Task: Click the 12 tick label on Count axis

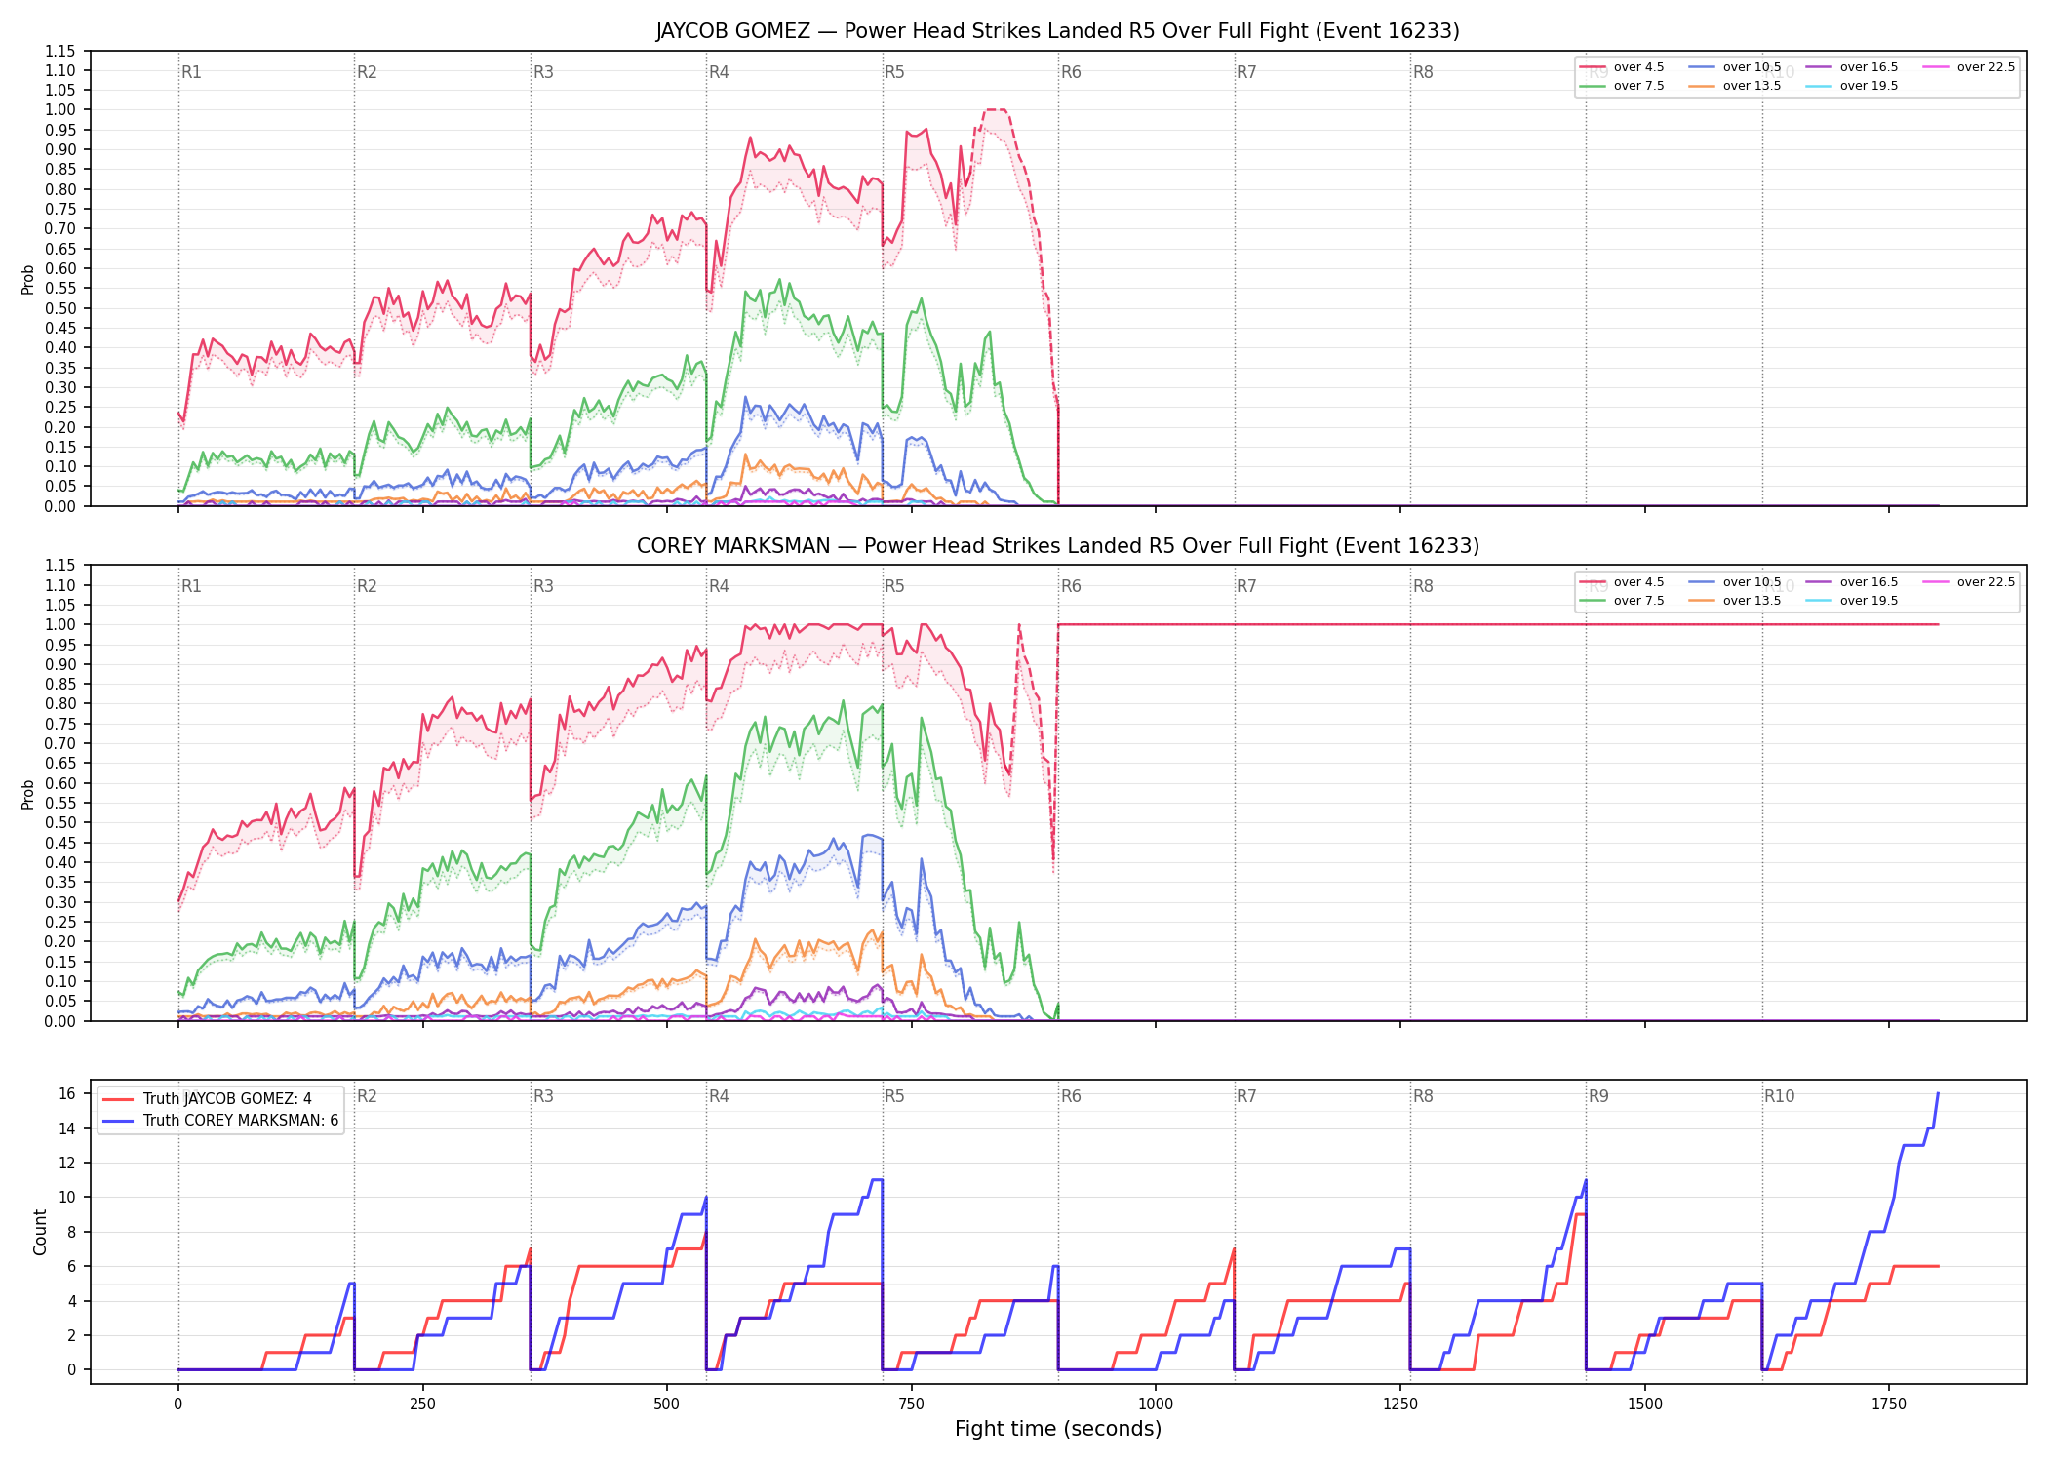Action: click(x=67, y=1163)
